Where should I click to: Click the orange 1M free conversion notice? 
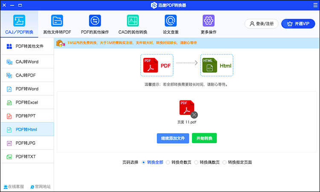tap(132, 43)
